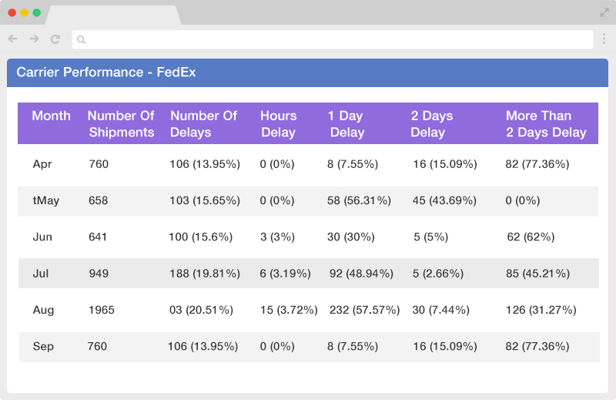Select the open browser tab
The width and height of the screenshot is (616, 400).
coord(113,15)
